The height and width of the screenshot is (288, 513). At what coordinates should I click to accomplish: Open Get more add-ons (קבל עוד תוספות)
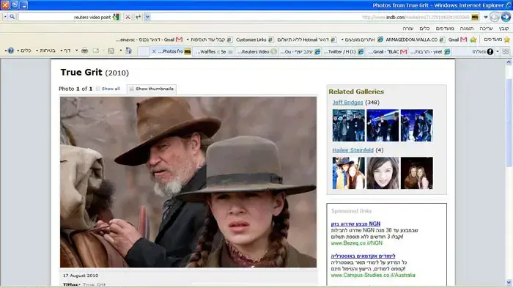[210, 40]
